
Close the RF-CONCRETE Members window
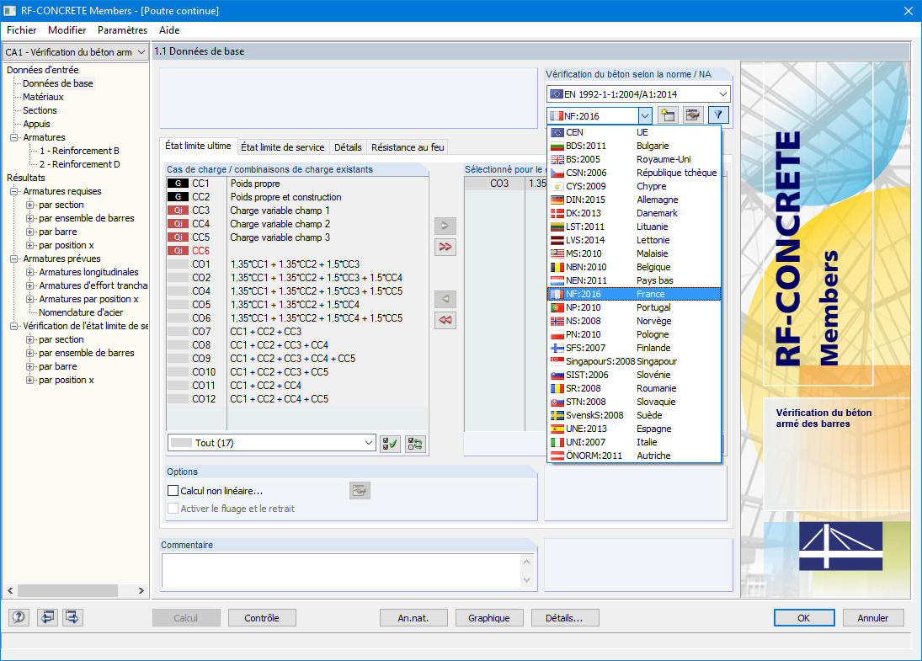point(908,11)
